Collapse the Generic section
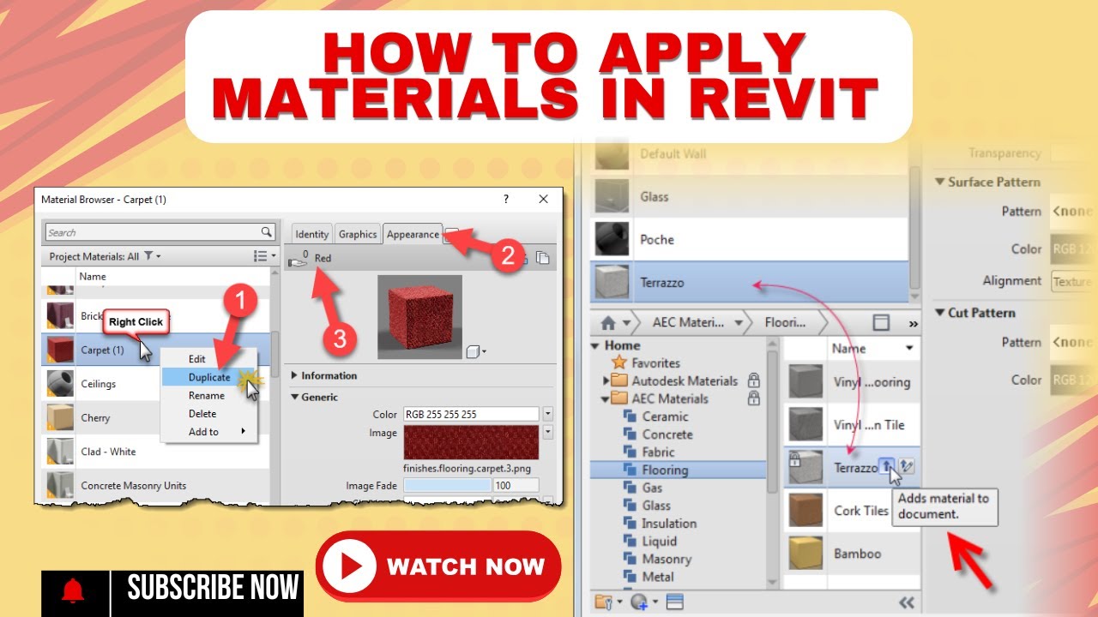This screenshot has height=617, width=1098. tap(295, 398)
